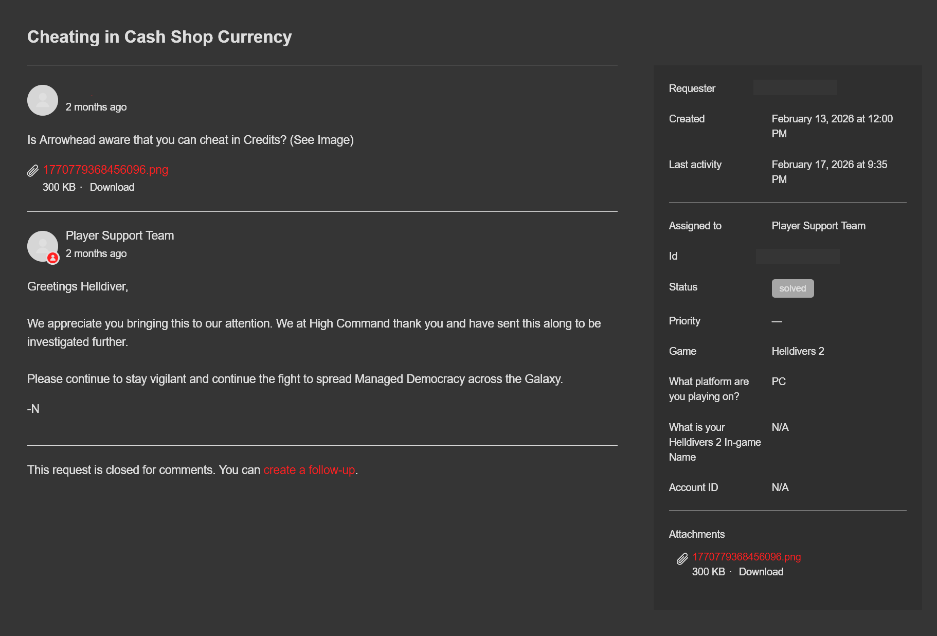Click the paperclip icon under Attachments
Screen dimensions: 937x636
click(x=682, y=558)
